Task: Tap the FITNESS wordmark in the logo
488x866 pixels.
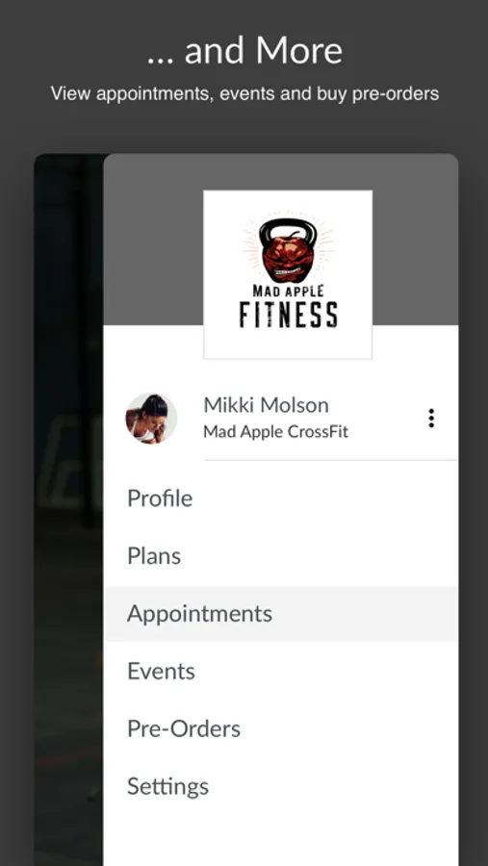Action: point(288,315)
